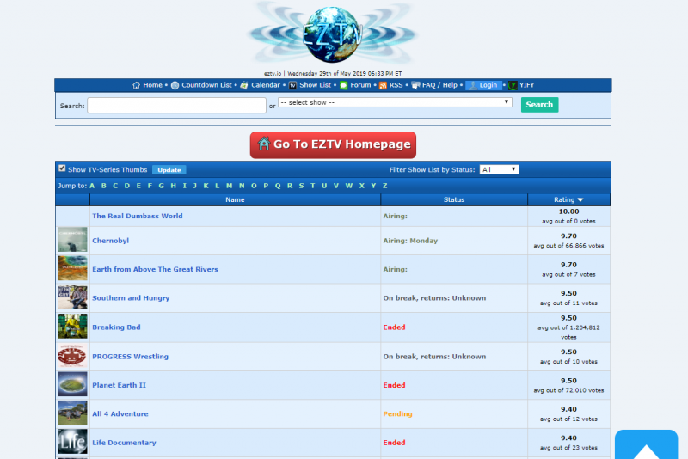Click the Update button
Screen dimensions: 688x459
(169, 169)
